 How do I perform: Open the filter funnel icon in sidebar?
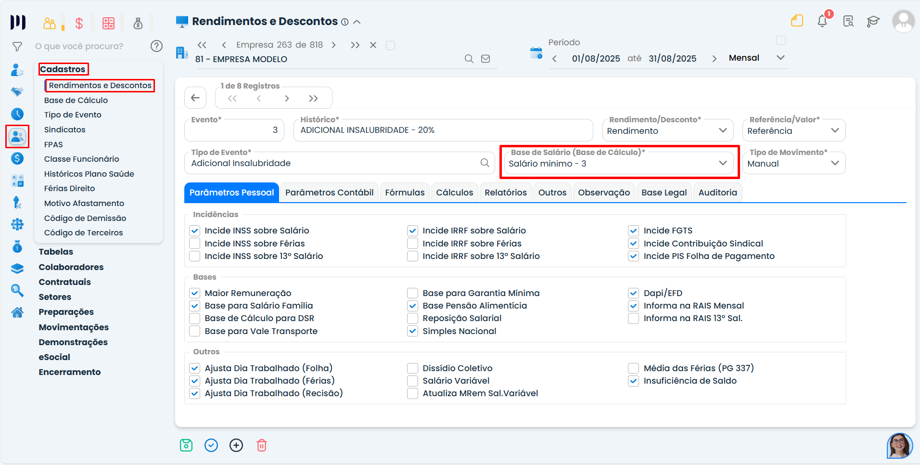(x=17, y=47)
